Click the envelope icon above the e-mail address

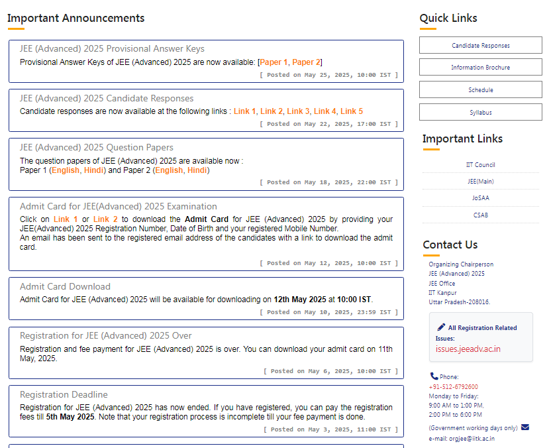click(x=525, y=427)
